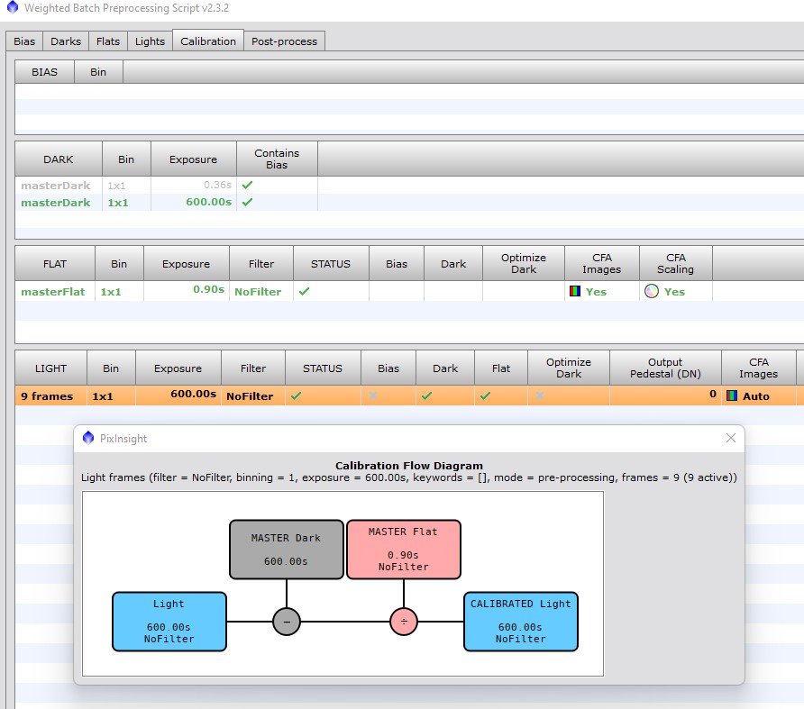The width and height of the screenshot is (804, 709).
Task: Close the Calibration Flow Diagram dialog
Action: click(731, 438)
